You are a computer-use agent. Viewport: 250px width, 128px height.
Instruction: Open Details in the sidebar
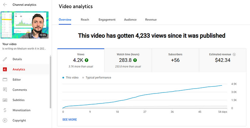pos(25,59)
